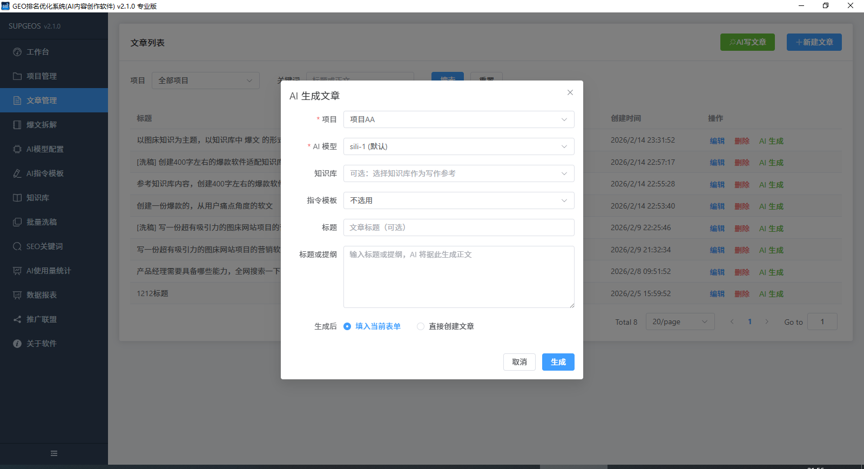Go to previous page arrow
Image resolution: width=864 pixels, height=469 pixels.
732,321
